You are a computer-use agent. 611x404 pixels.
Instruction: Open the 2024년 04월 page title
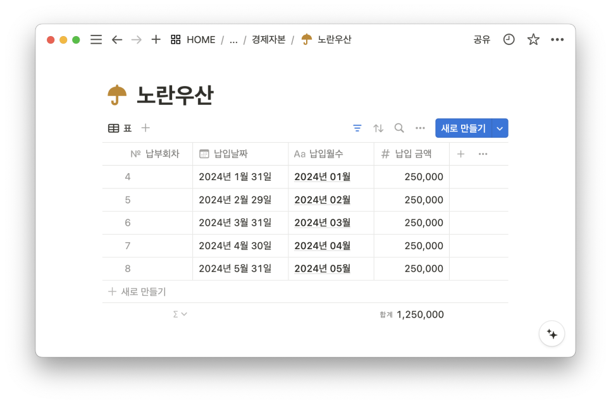click(322, 246)
